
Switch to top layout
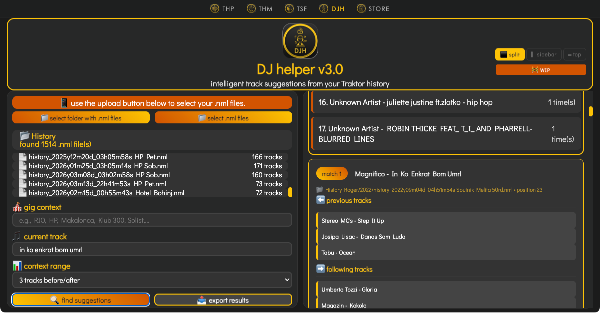tap(575, 54)
